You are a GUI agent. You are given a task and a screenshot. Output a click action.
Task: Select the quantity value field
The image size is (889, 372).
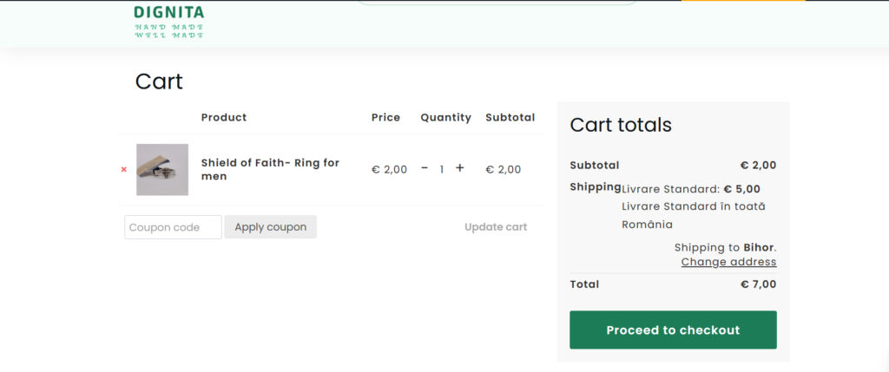442,169
